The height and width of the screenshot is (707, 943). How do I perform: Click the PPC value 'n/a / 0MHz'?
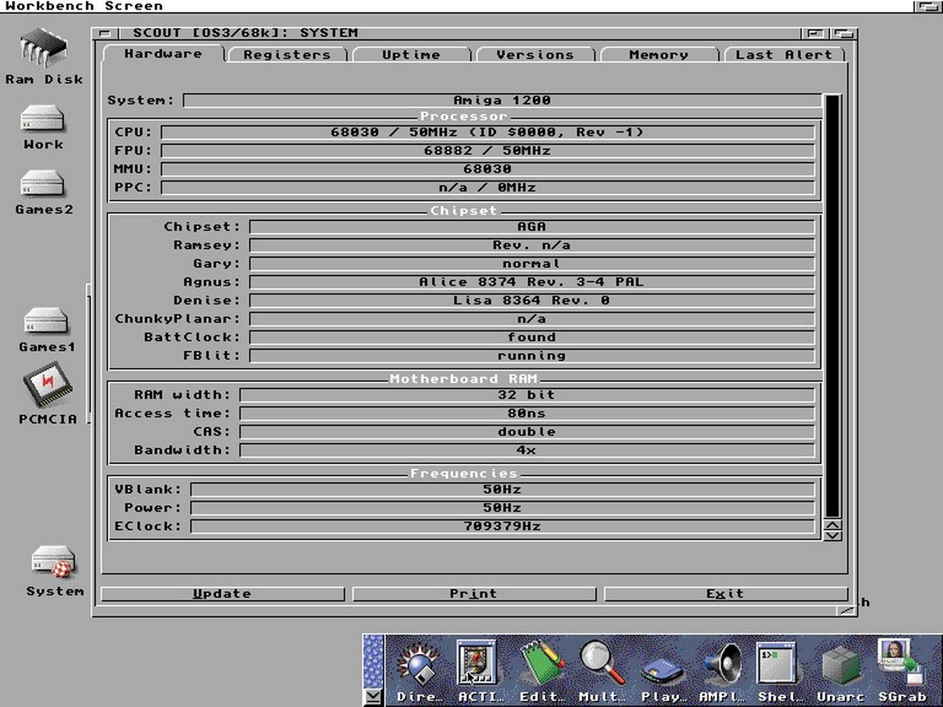(x=488, y=187)
